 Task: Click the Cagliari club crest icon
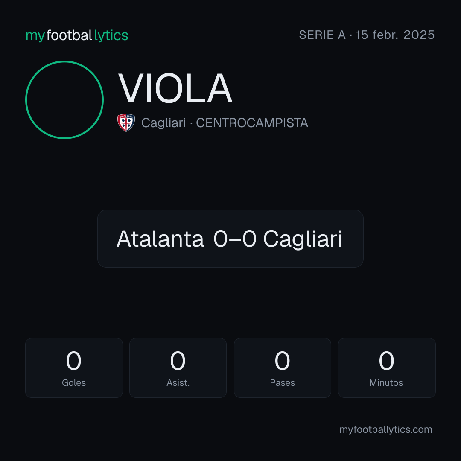click(126, 123)
